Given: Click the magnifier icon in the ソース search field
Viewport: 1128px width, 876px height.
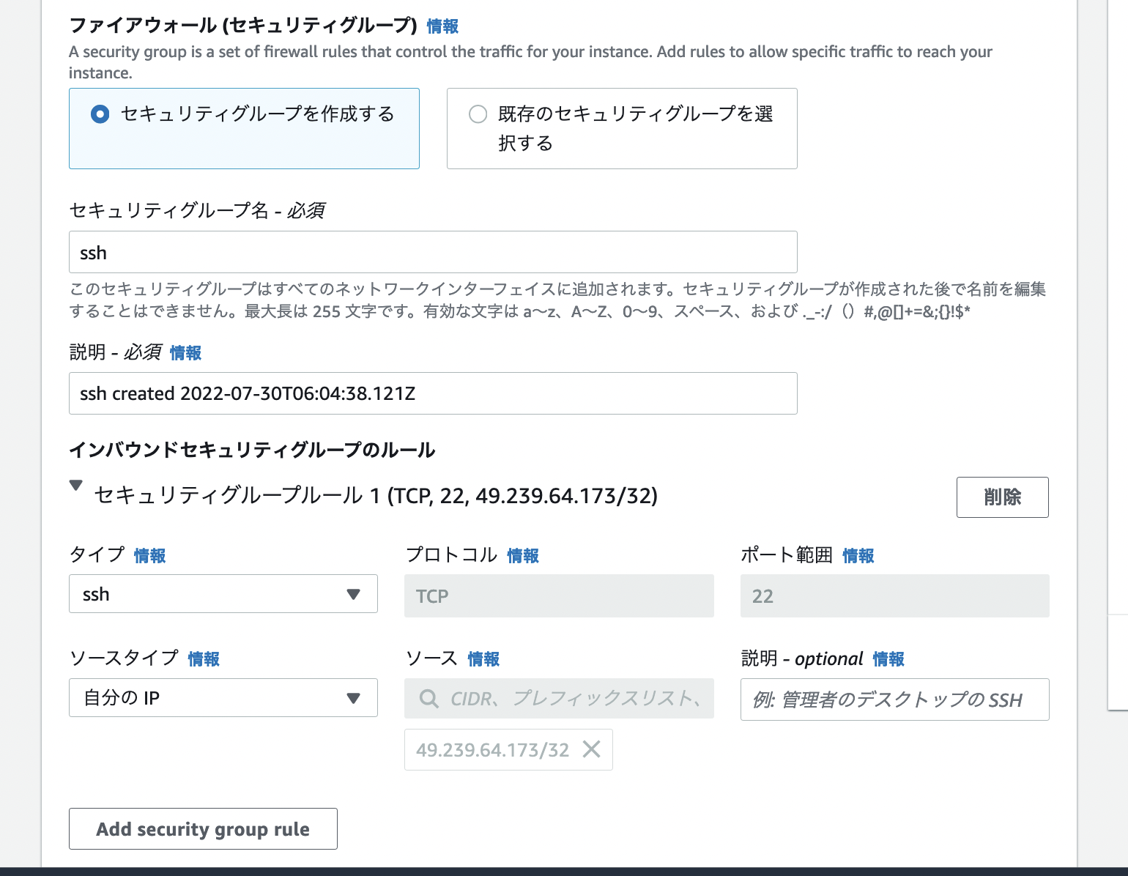Looking at the screenshot, I should point(428,699).
